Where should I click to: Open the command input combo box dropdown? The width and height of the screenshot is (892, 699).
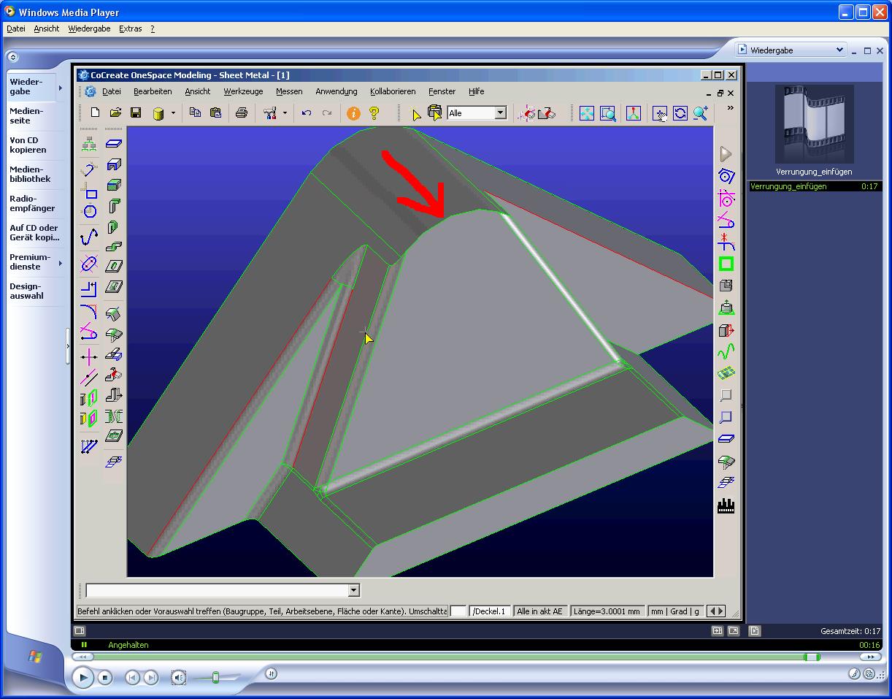(353, 590)
